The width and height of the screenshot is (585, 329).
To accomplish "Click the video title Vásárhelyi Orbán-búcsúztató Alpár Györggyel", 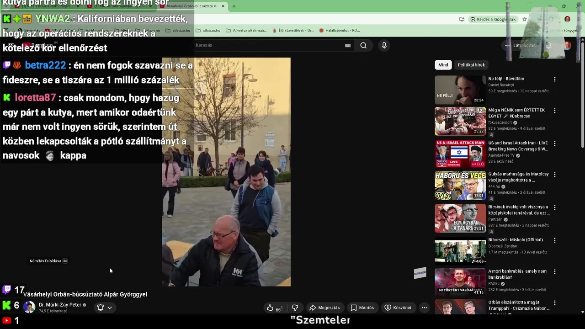I will click(x=85, y=294).
